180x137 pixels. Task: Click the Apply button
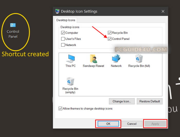(x=155, y=124)
